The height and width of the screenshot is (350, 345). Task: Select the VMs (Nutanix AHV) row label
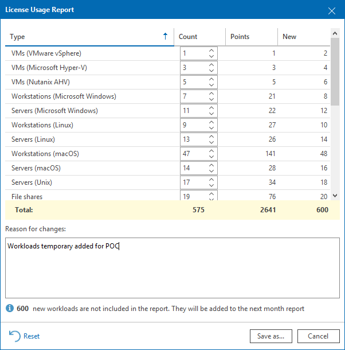[41, 82]
